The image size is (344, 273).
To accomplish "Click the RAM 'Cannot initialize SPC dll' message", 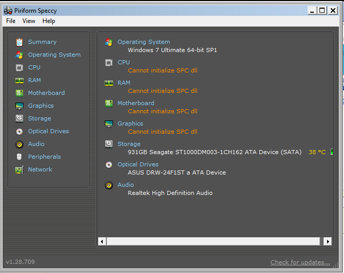I will point(163,91).
